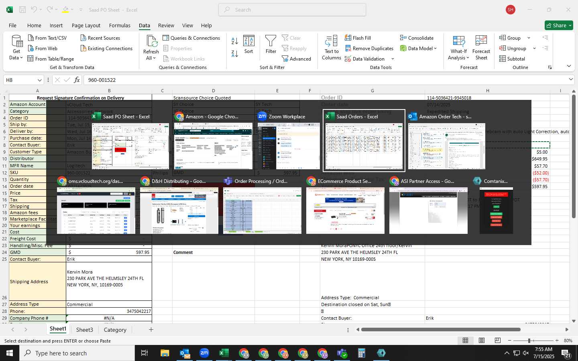Switch to Amazon Order Tech window thumbnail
The width and height of the screenshot is (578, 361).
(x=447, y=146)
